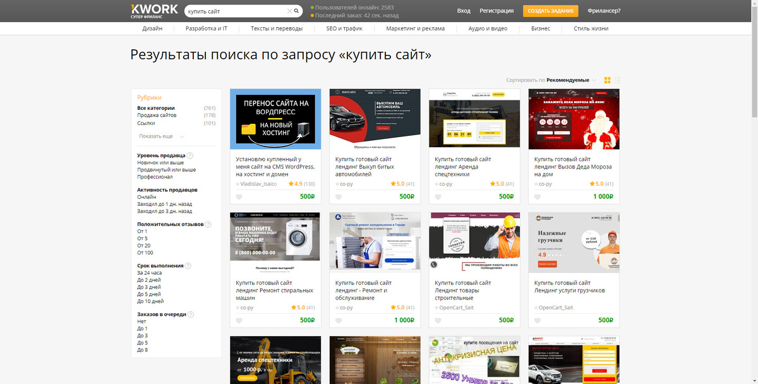Screen dimensions: 758x384
Task: Switch to grid view icon
Action: [x=608, y=80]
